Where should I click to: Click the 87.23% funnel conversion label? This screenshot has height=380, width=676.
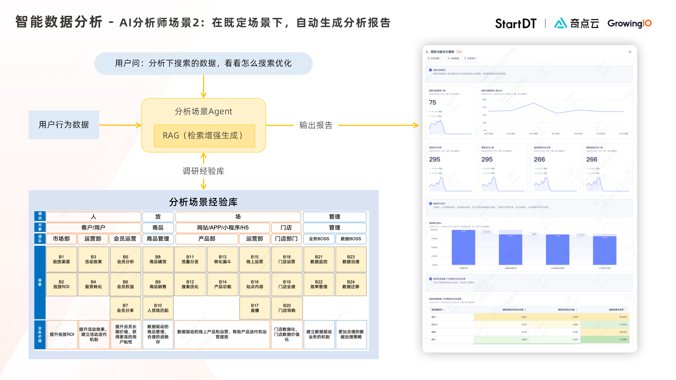(487, 232)
